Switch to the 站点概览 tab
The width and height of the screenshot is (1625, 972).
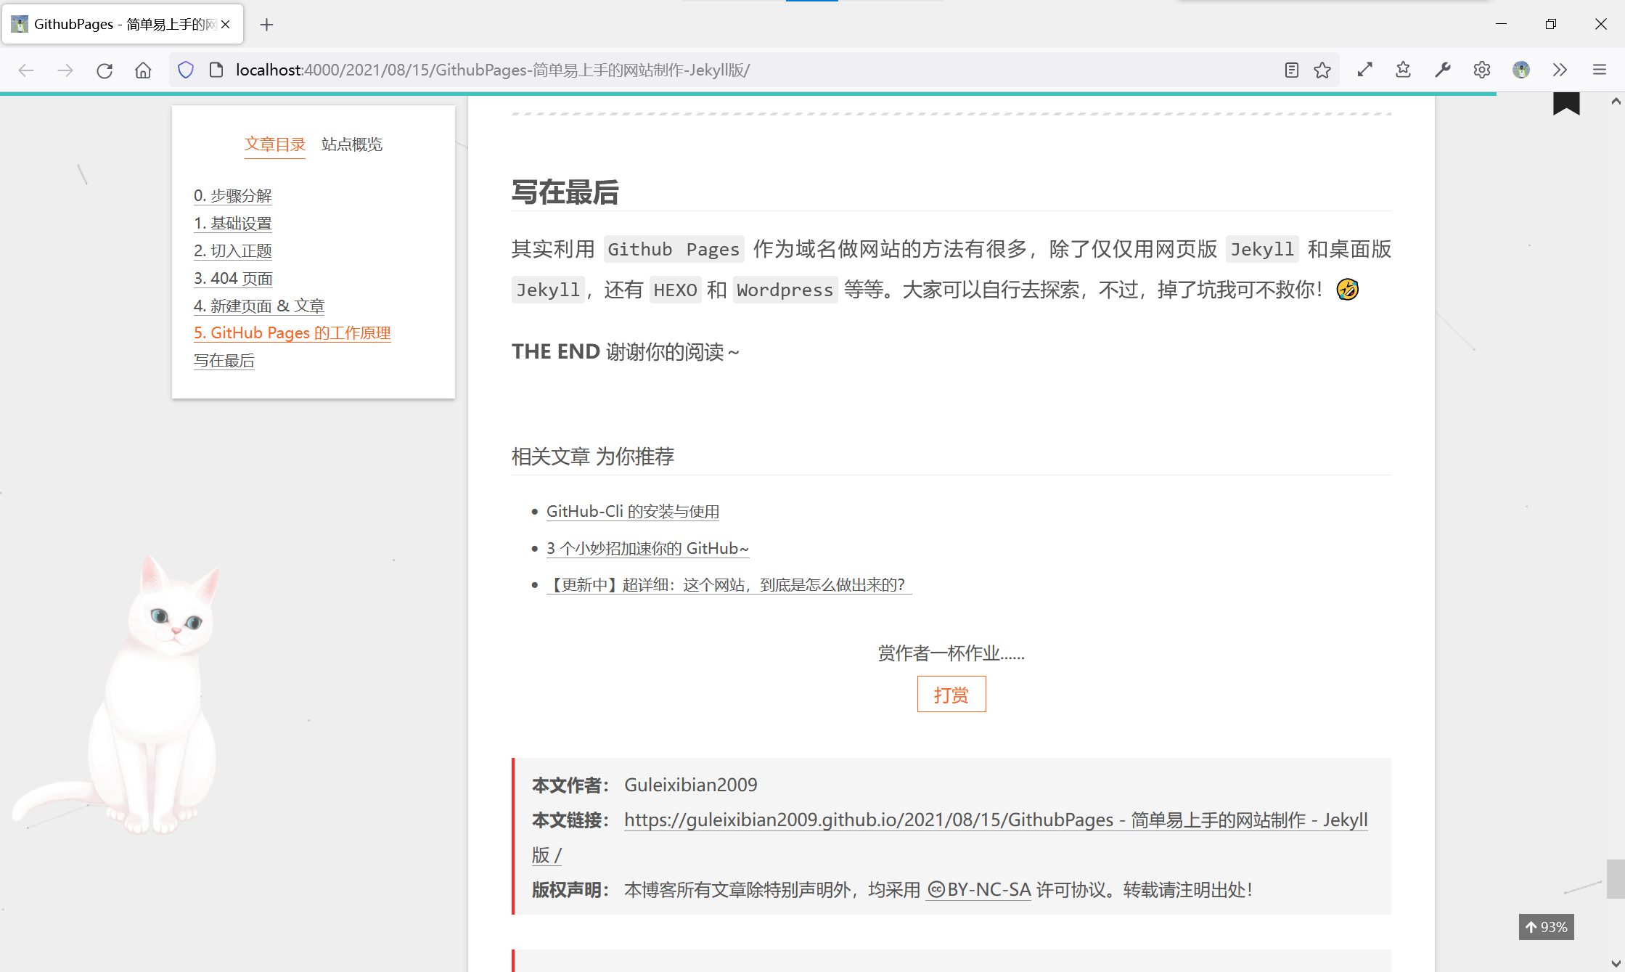point(352,144)
